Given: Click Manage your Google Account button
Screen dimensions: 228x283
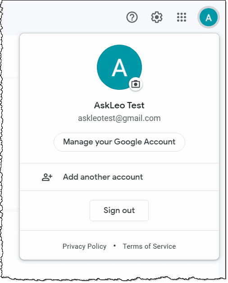Looking at the screenshot, I should 119,142.
